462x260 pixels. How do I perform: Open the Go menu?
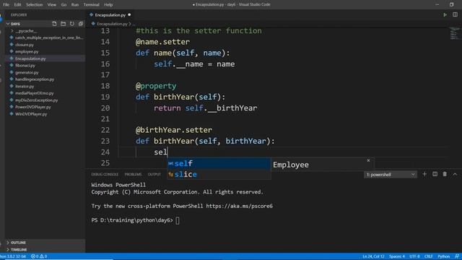[x=64, y=4]
